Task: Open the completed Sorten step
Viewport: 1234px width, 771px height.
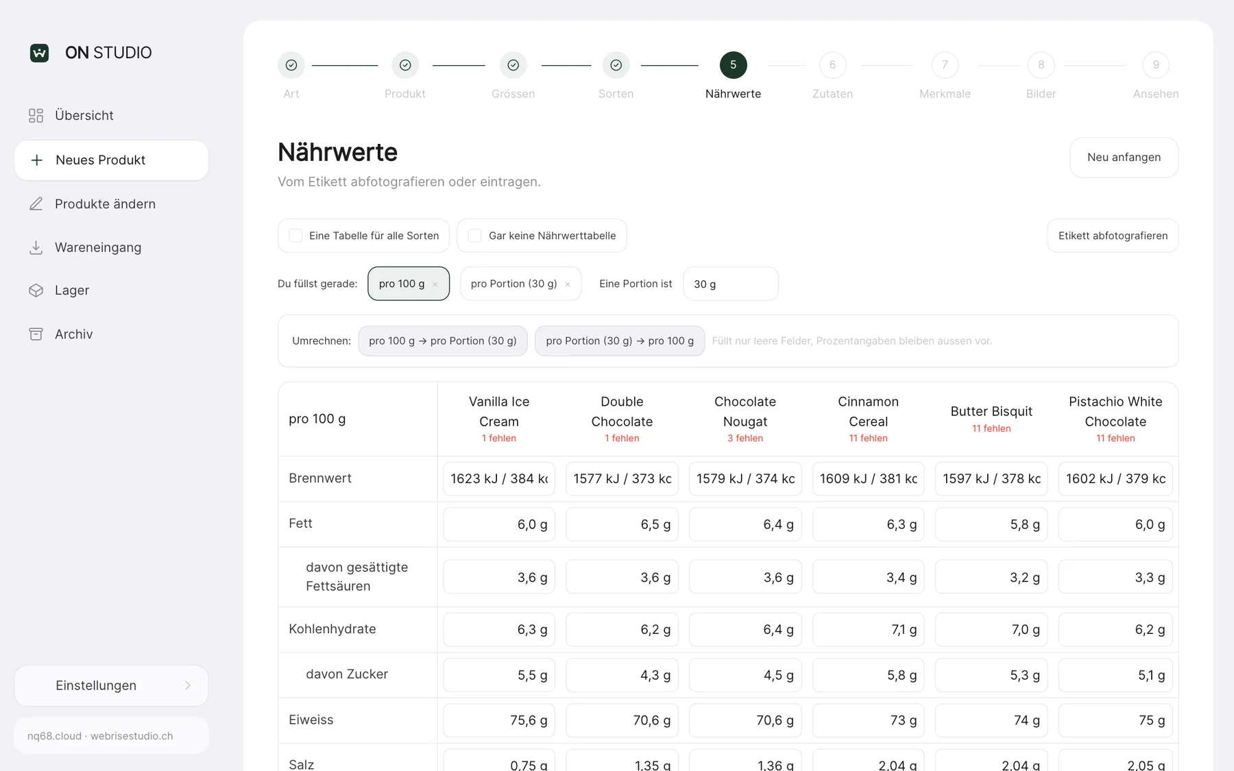Action: click(x=616, y=65)
